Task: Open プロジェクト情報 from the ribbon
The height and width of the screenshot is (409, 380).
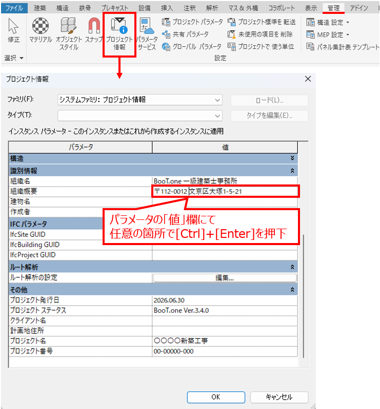Action: 119,34
